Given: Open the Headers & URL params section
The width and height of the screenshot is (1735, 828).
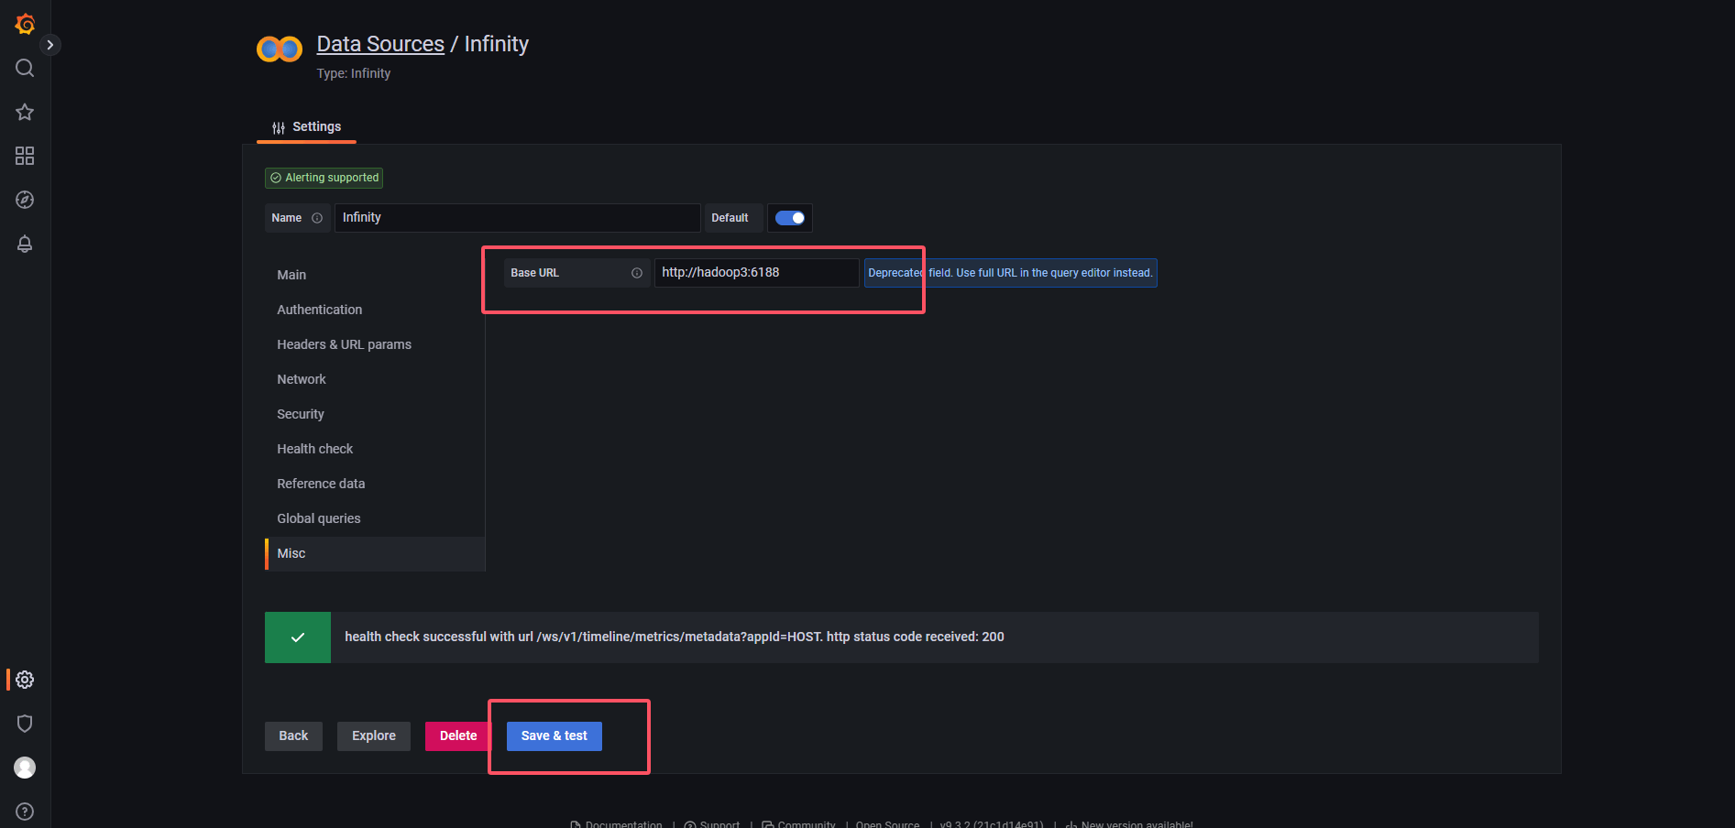Looking at the screenshot, I should (x=375, y=344).
